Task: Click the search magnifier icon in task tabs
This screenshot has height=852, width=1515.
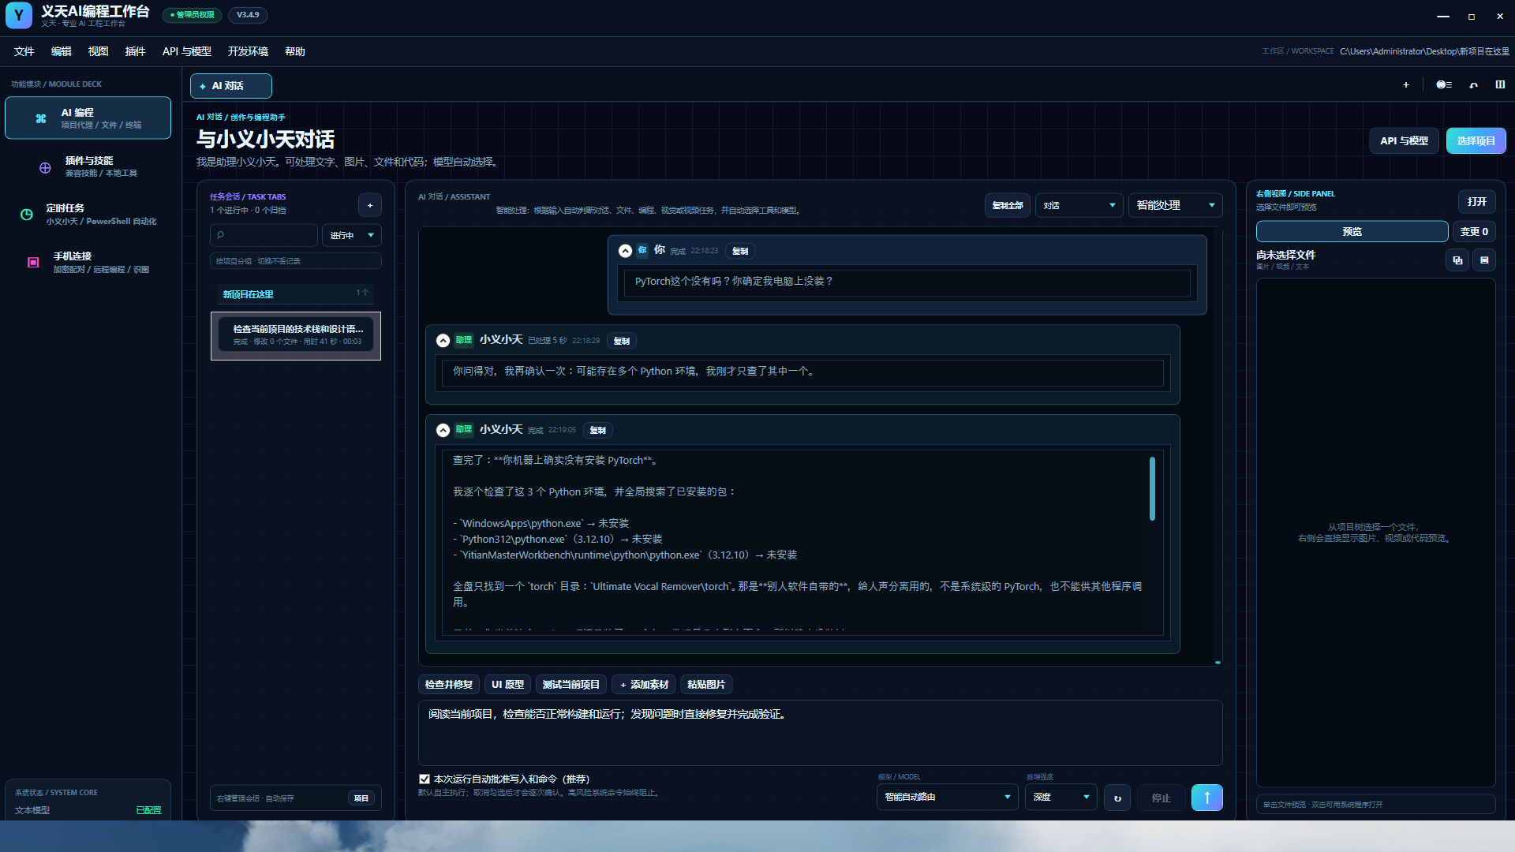Action: click(x=221, y=235)
